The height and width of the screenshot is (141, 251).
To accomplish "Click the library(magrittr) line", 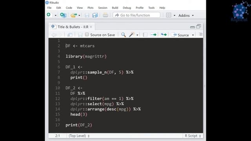I will click(x=86, y=56).
